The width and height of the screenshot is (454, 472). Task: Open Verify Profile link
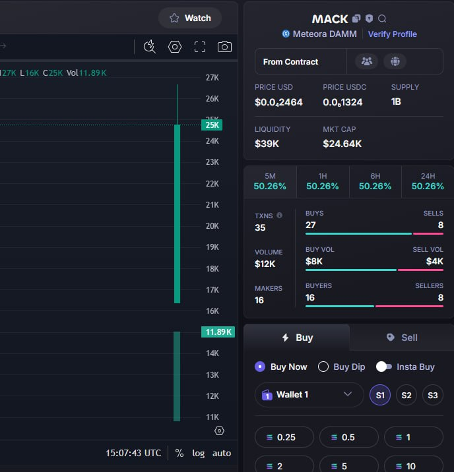click(x=392, y=34)
